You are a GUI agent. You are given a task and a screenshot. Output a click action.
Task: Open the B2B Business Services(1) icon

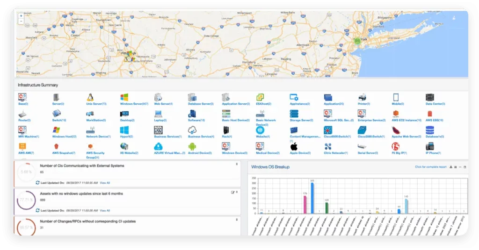[158, 130]
